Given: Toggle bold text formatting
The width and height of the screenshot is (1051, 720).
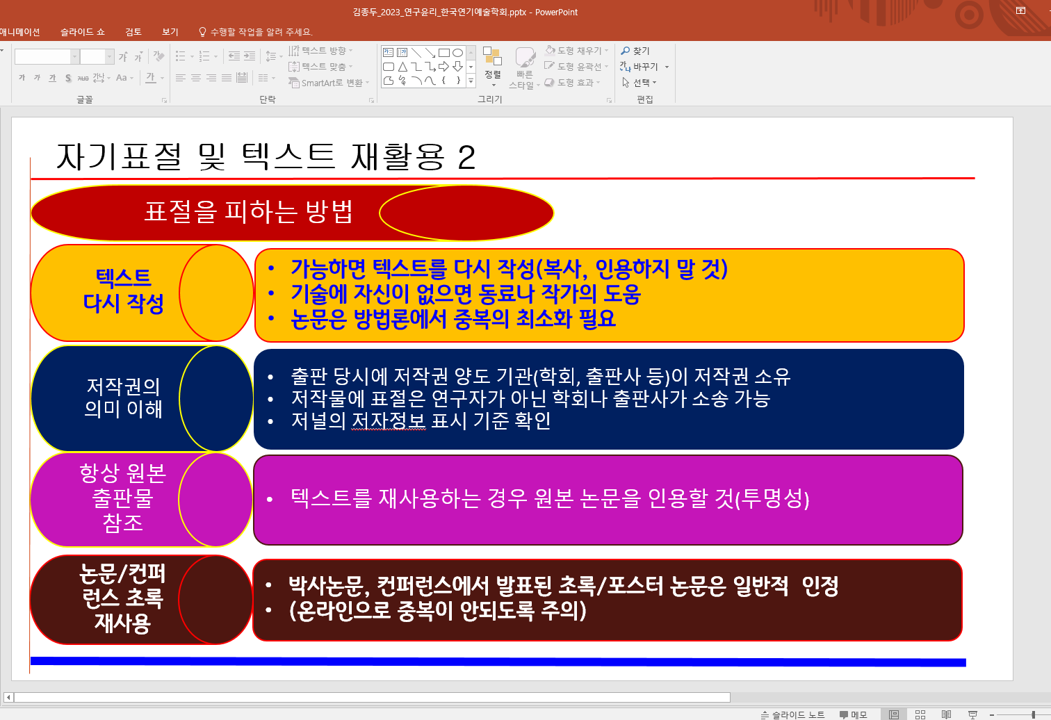Looking at the screenshot, I should pos(22,78).
